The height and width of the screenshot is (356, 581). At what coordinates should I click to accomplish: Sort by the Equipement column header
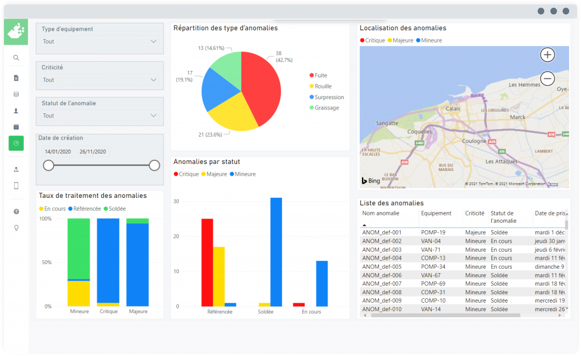tap(436, 214)
